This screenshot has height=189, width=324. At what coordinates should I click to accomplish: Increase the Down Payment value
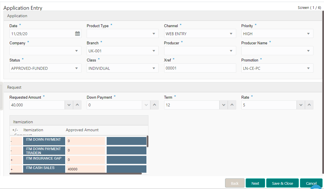[x=154, y=105]
